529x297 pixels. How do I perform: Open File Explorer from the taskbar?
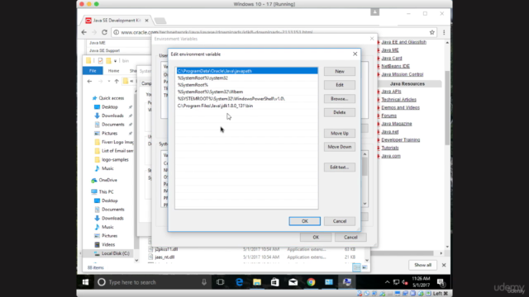[257, 282]
